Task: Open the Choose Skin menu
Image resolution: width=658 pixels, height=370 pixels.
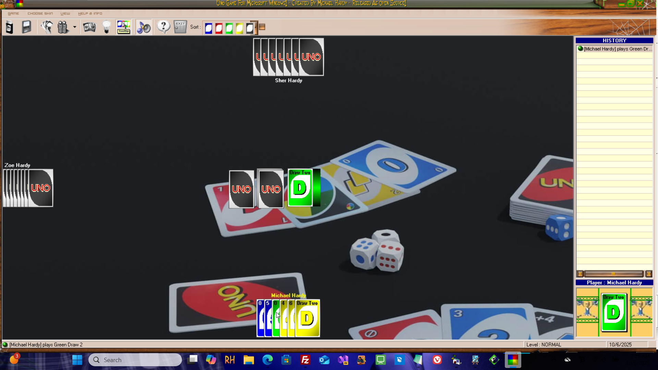Action: 40,13
